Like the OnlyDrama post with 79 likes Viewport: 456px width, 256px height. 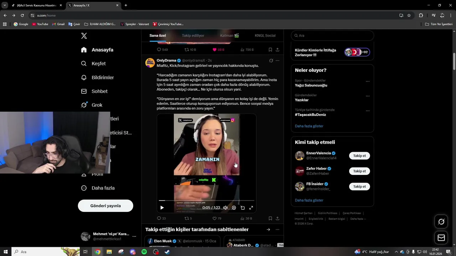[x=217, y=218]
